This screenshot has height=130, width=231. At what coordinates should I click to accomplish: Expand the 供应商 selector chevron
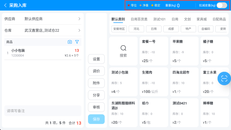[x=79, y=19]
